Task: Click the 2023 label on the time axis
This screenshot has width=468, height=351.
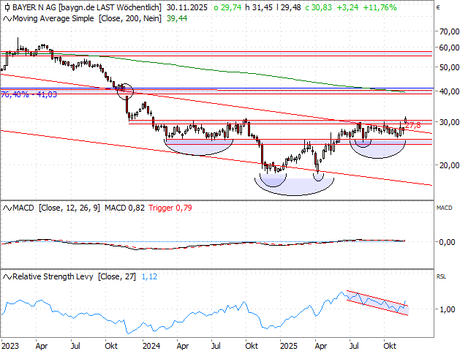Action: (x=10, y=346)
